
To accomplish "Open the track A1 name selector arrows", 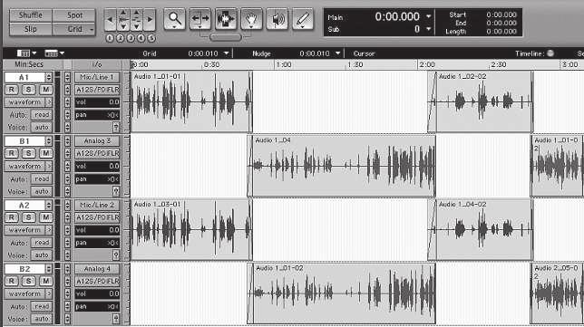I will pos(48,77).
